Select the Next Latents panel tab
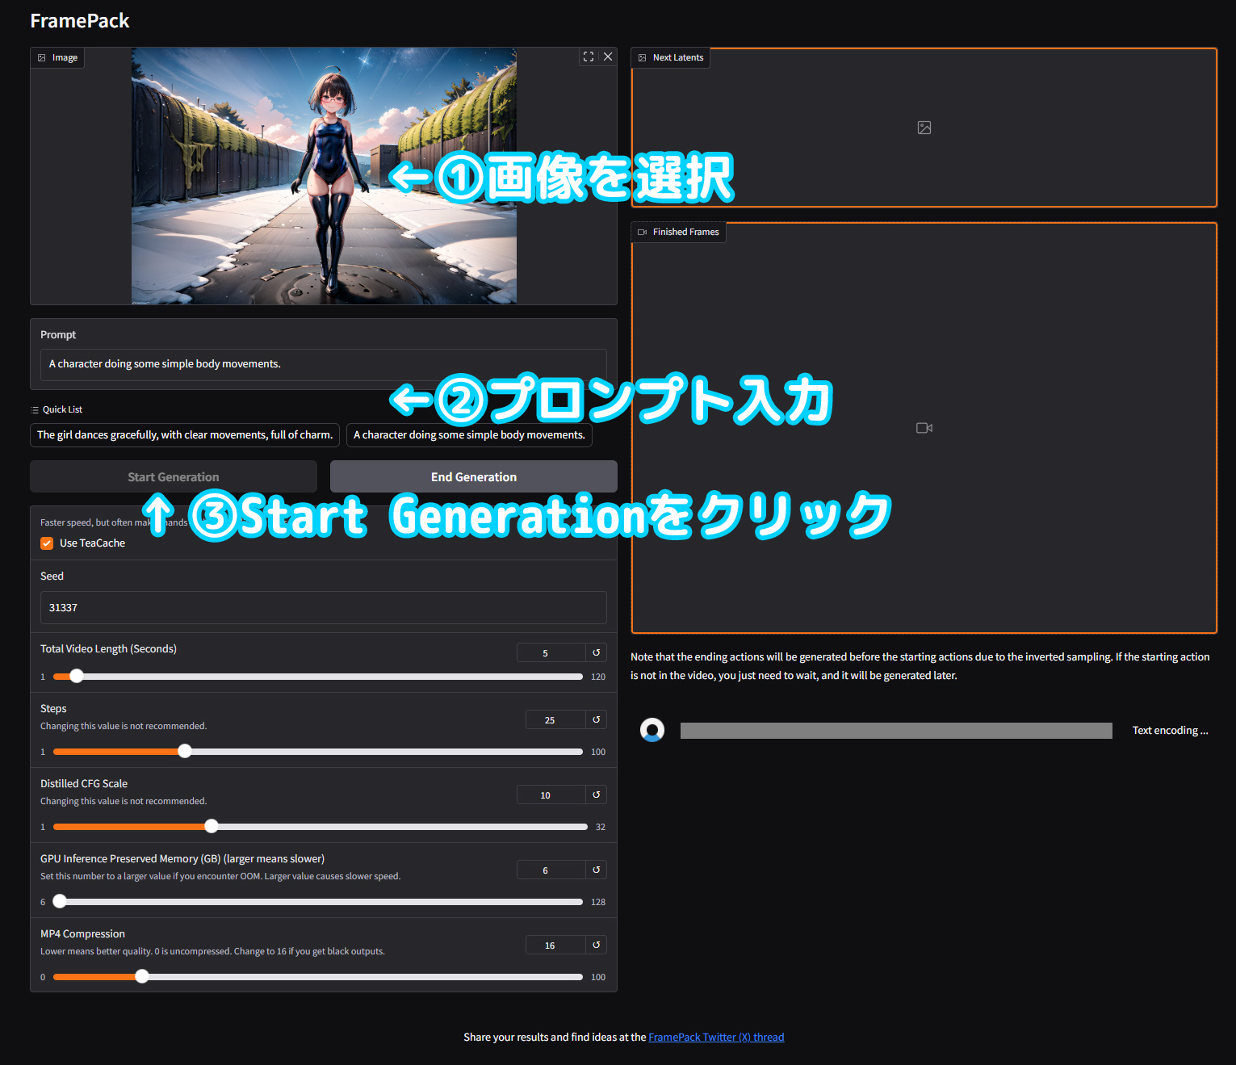The image size is (1236, 1065). 670,57
